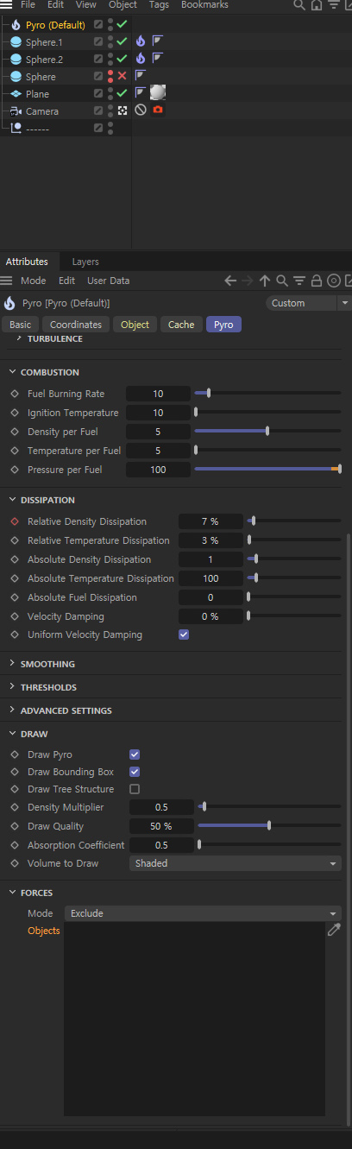352x1149 pixels.
Task: Click the up arrow in Attributes toolbar
Action: pyautogui.click(x=265, y=281)
